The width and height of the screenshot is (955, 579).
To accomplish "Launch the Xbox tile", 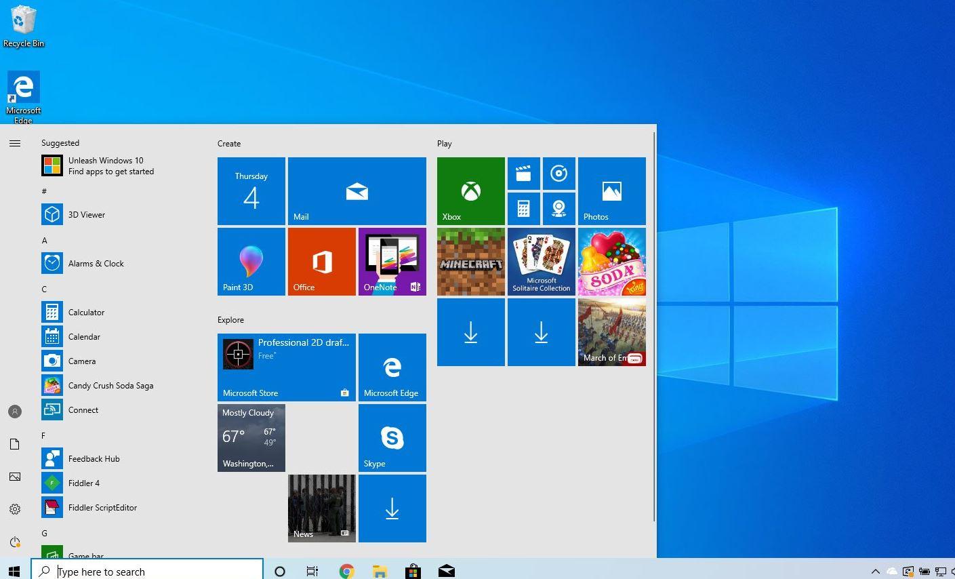I will [x=470, y=191].
